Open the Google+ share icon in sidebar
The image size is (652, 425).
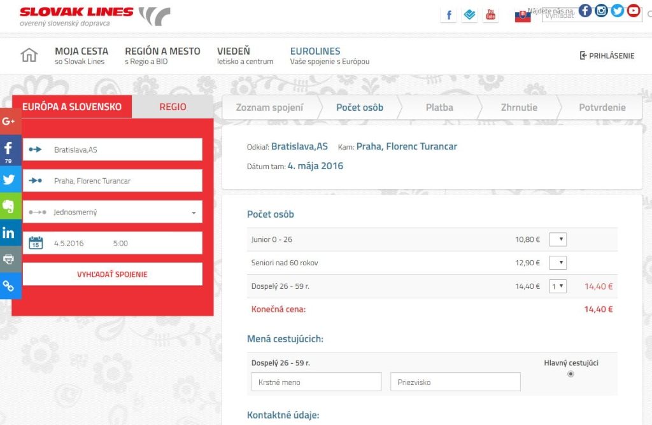(x=9, y=121)
